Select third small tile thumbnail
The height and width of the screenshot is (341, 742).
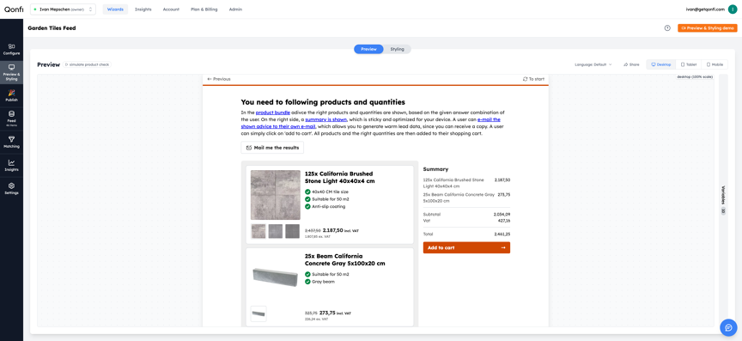click(x=293, y=231)
